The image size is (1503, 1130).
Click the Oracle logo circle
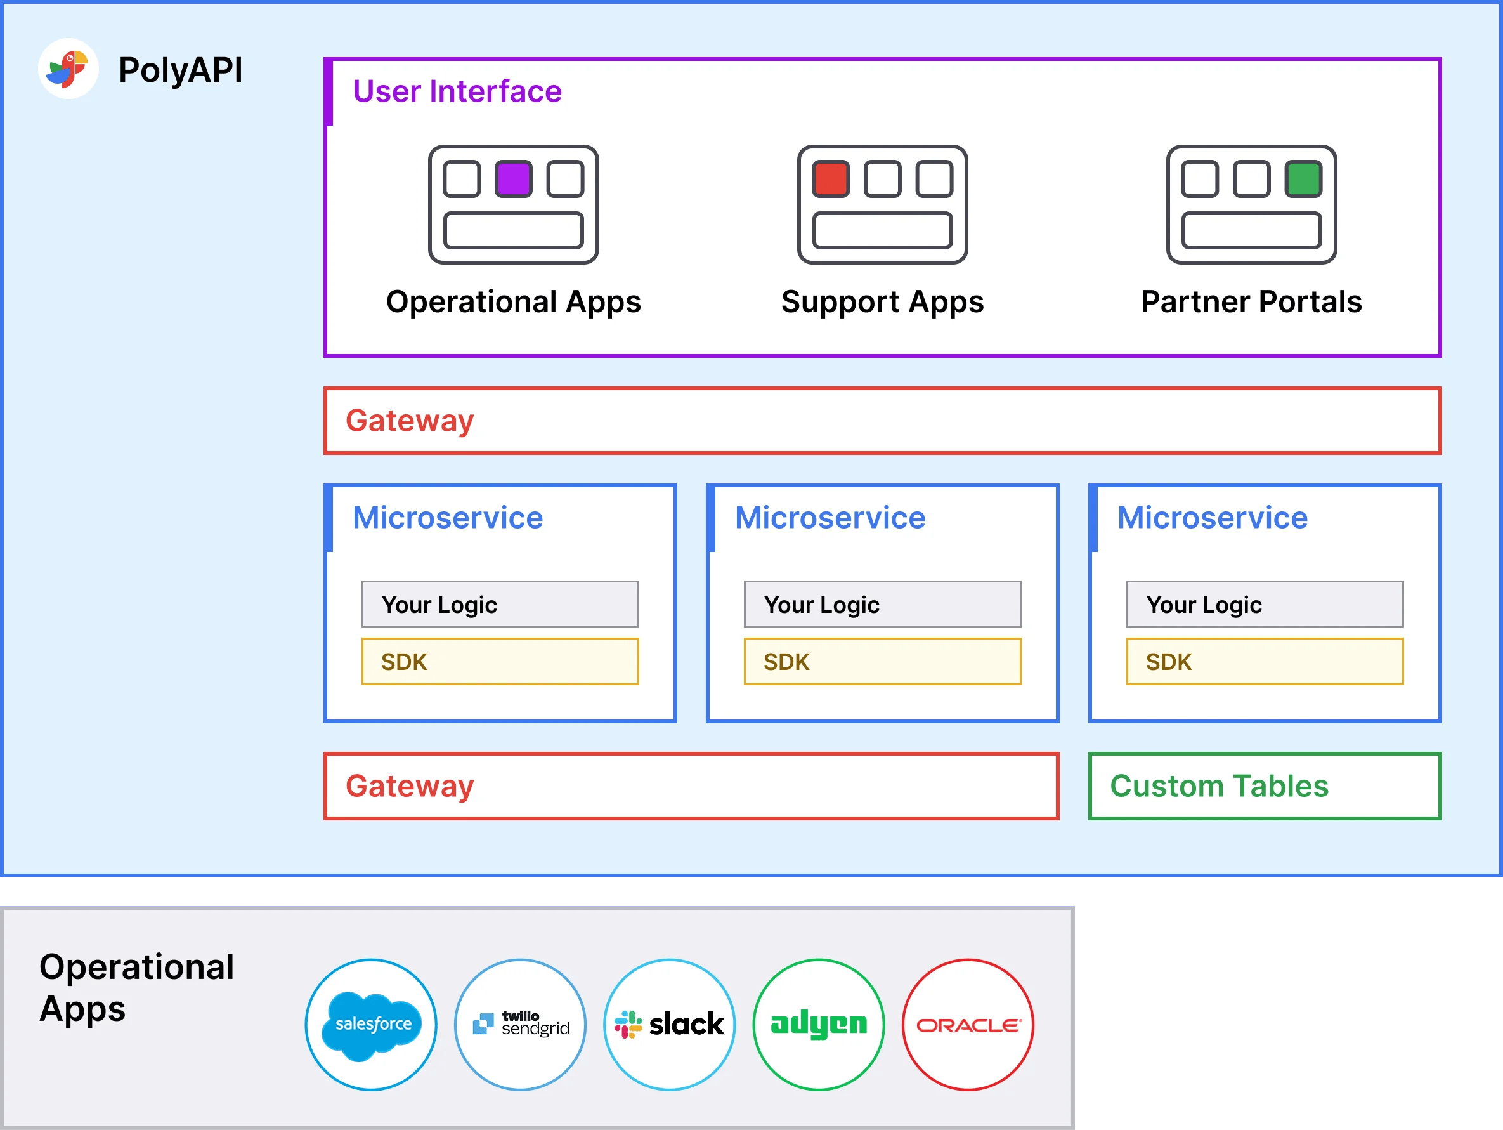968,1025
